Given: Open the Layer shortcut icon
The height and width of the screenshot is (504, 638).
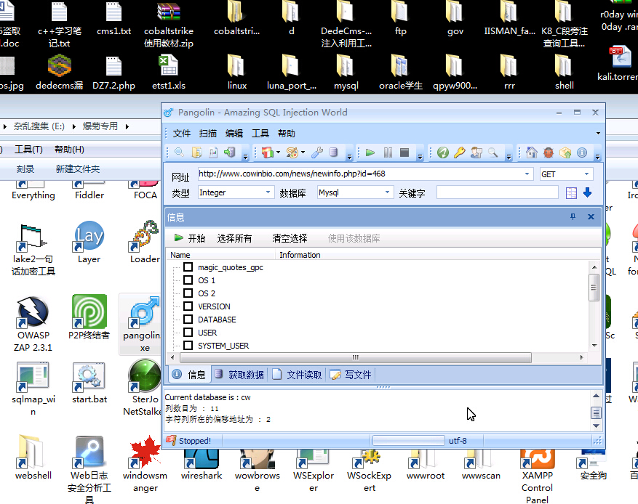Looking at the screenshot, I should coord(89,243).
